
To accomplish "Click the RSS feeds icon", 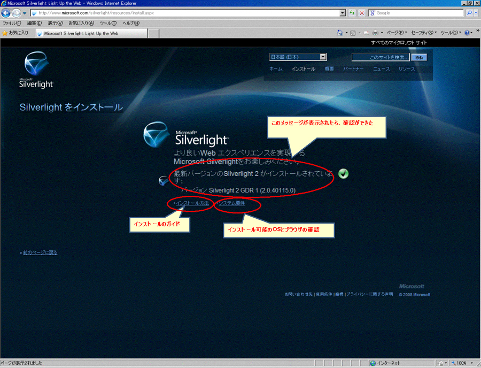I will [x=353, y=33].
